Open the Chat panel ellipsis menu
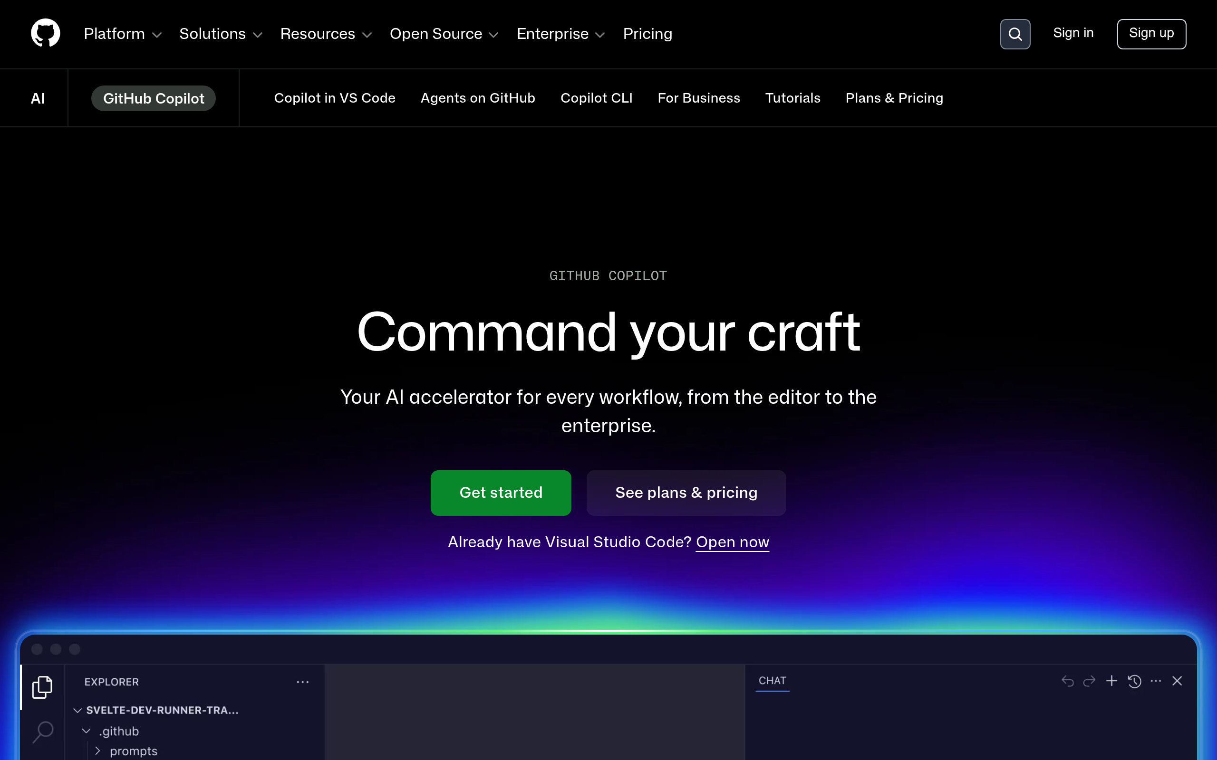Screen dimensions: 1217x760 (1156, 681)
